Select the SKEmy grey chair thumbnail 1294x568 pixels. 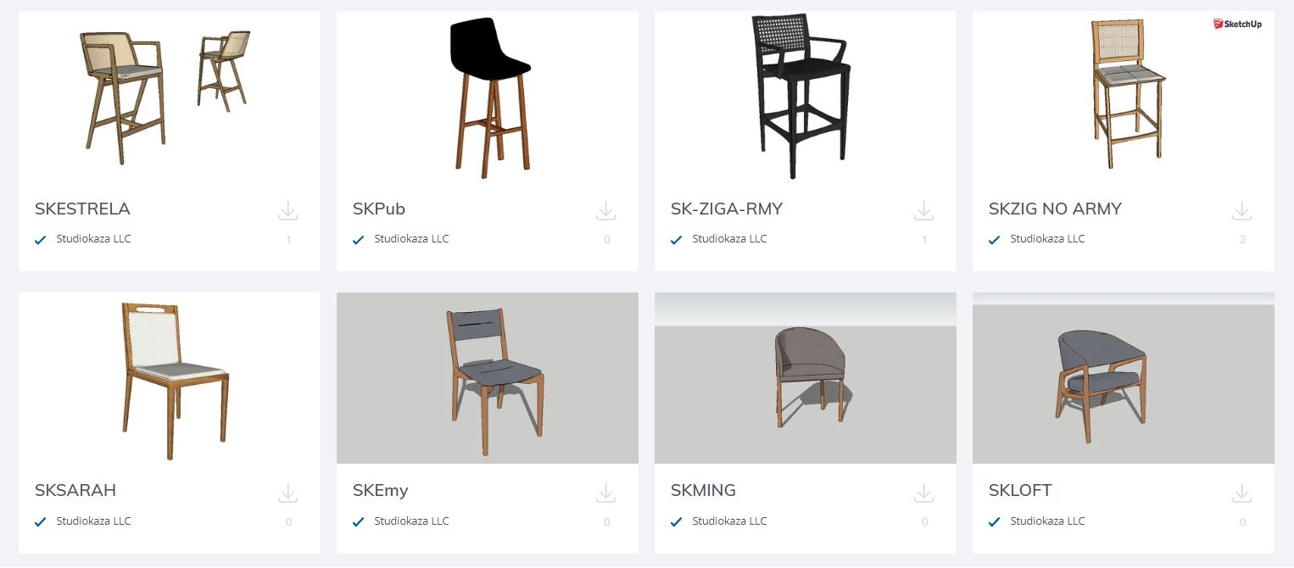tap(488, 378)
